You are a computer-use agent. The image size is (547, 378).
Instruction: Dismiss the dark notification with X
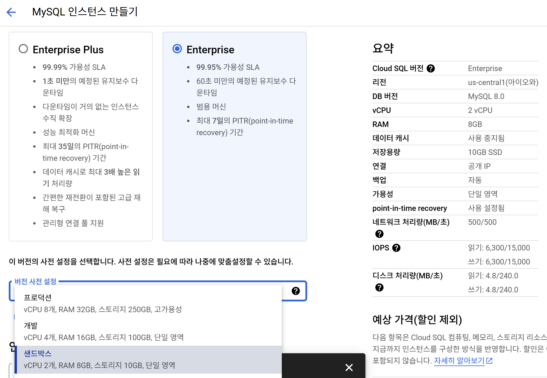(x=349, y=367)
